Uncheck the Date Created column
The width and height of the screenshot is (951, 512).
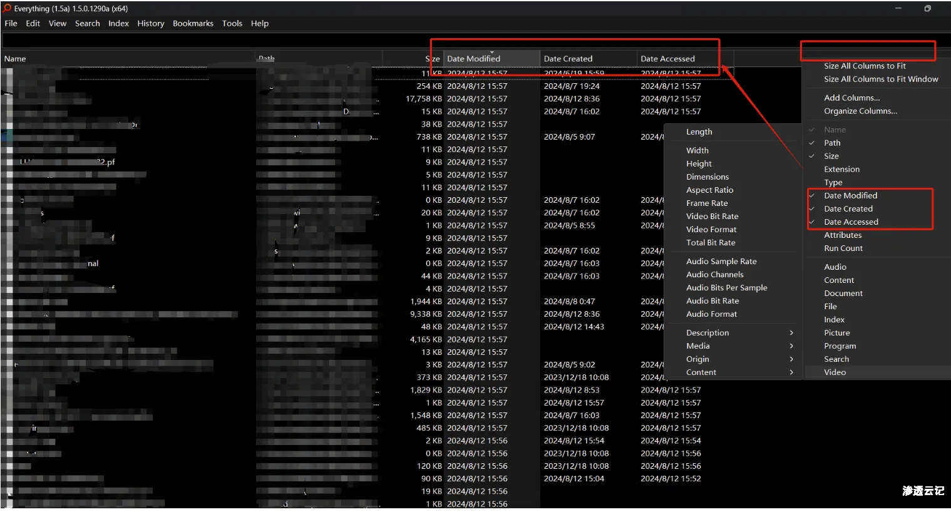point(848,208)
